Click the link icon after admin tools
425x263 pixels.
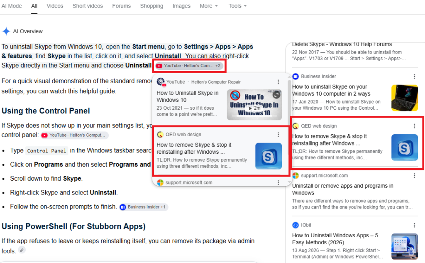pyautogui.click(x=22, y=250)
